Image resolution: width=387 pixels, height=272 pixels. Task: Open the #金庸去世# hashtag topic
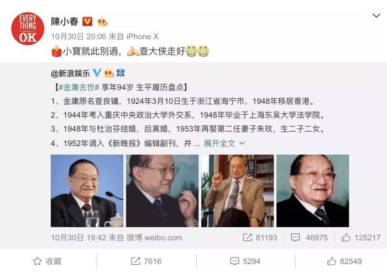pyautogui.click(x=79, y=87)
